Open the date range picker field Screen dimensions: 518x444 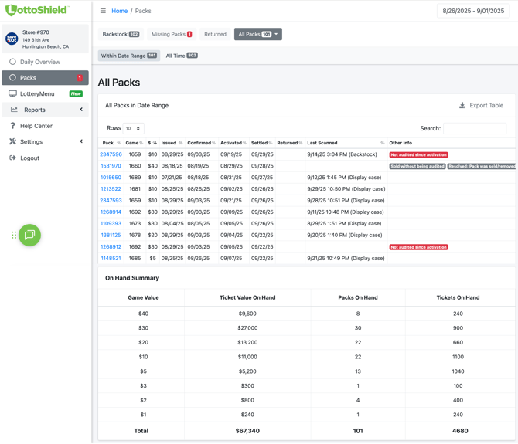tap(475, 11)
